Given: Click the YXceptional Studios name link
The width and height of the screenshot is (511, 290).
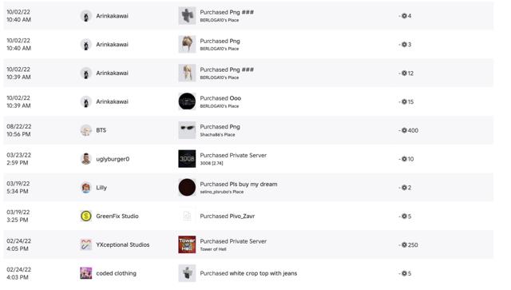Looking at the screenshot, I should tap(123, 244).
